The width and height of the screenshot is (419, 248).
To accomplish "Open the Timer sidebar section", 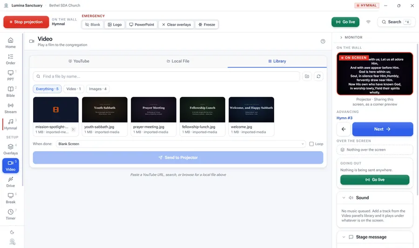I will pos(10,214).
